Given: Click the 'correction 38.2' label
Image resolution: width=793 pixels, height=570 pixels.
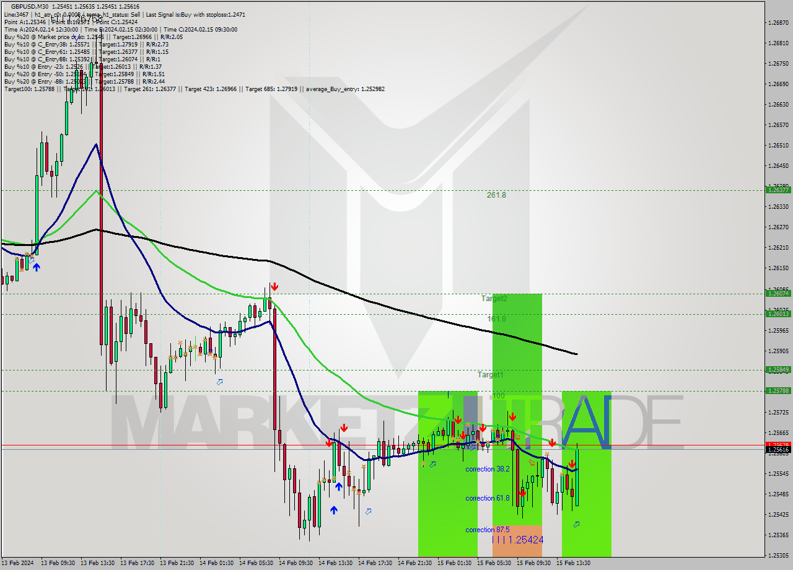Looking at the screenshot, I should [x=488, y=469].
